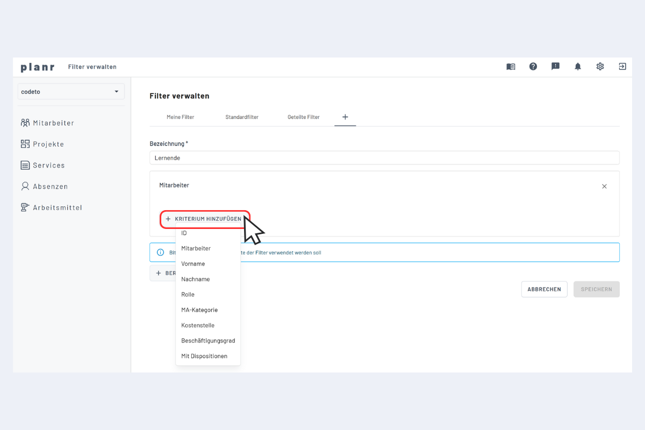645x430 pixels.
Task: Select Rolle from the criteria list
Action: [x=188, y=294]
